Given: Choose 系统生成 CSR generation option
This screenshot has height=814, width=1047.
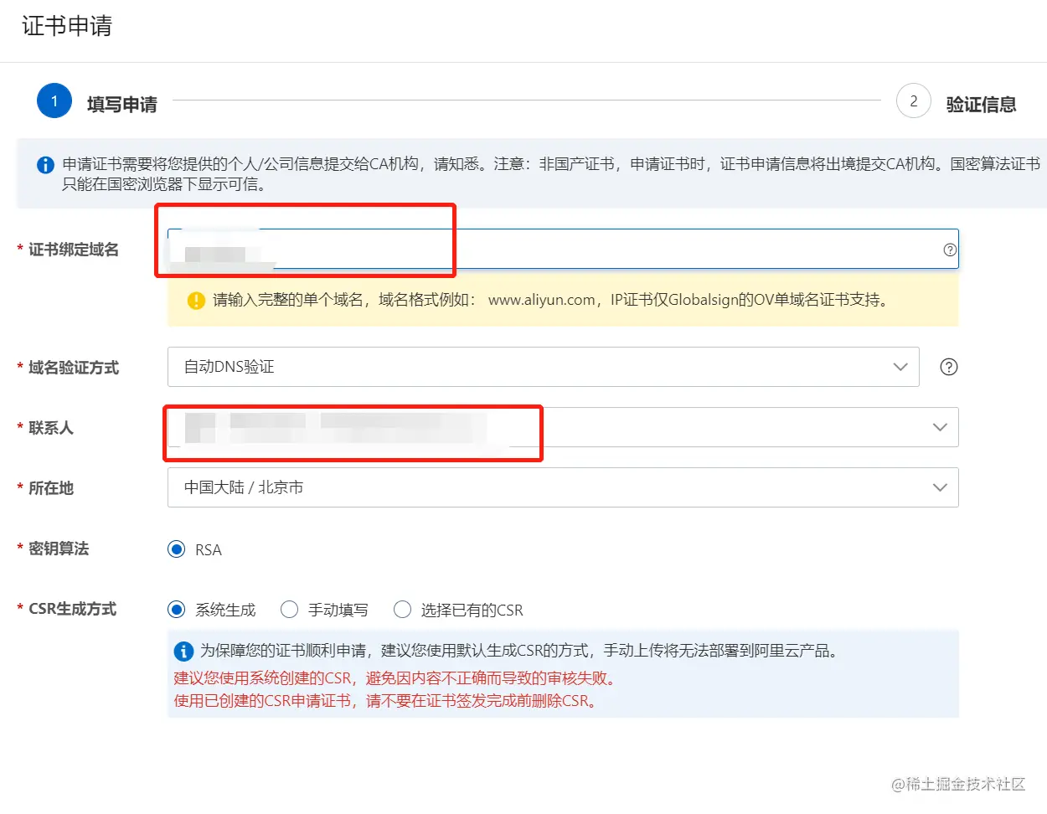Looking at the screenshot, I should point(176,610).
